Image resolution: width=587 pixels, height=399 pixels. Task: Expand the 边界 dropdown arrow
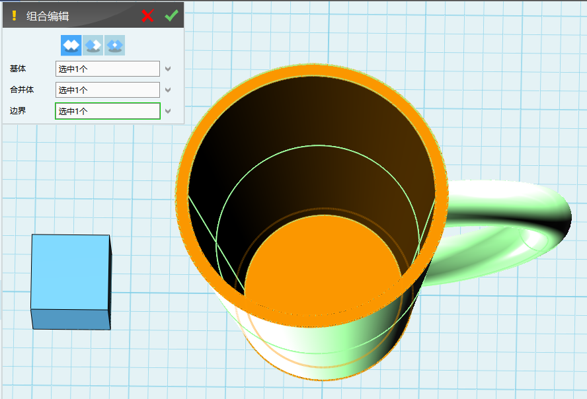click(168, 111)
